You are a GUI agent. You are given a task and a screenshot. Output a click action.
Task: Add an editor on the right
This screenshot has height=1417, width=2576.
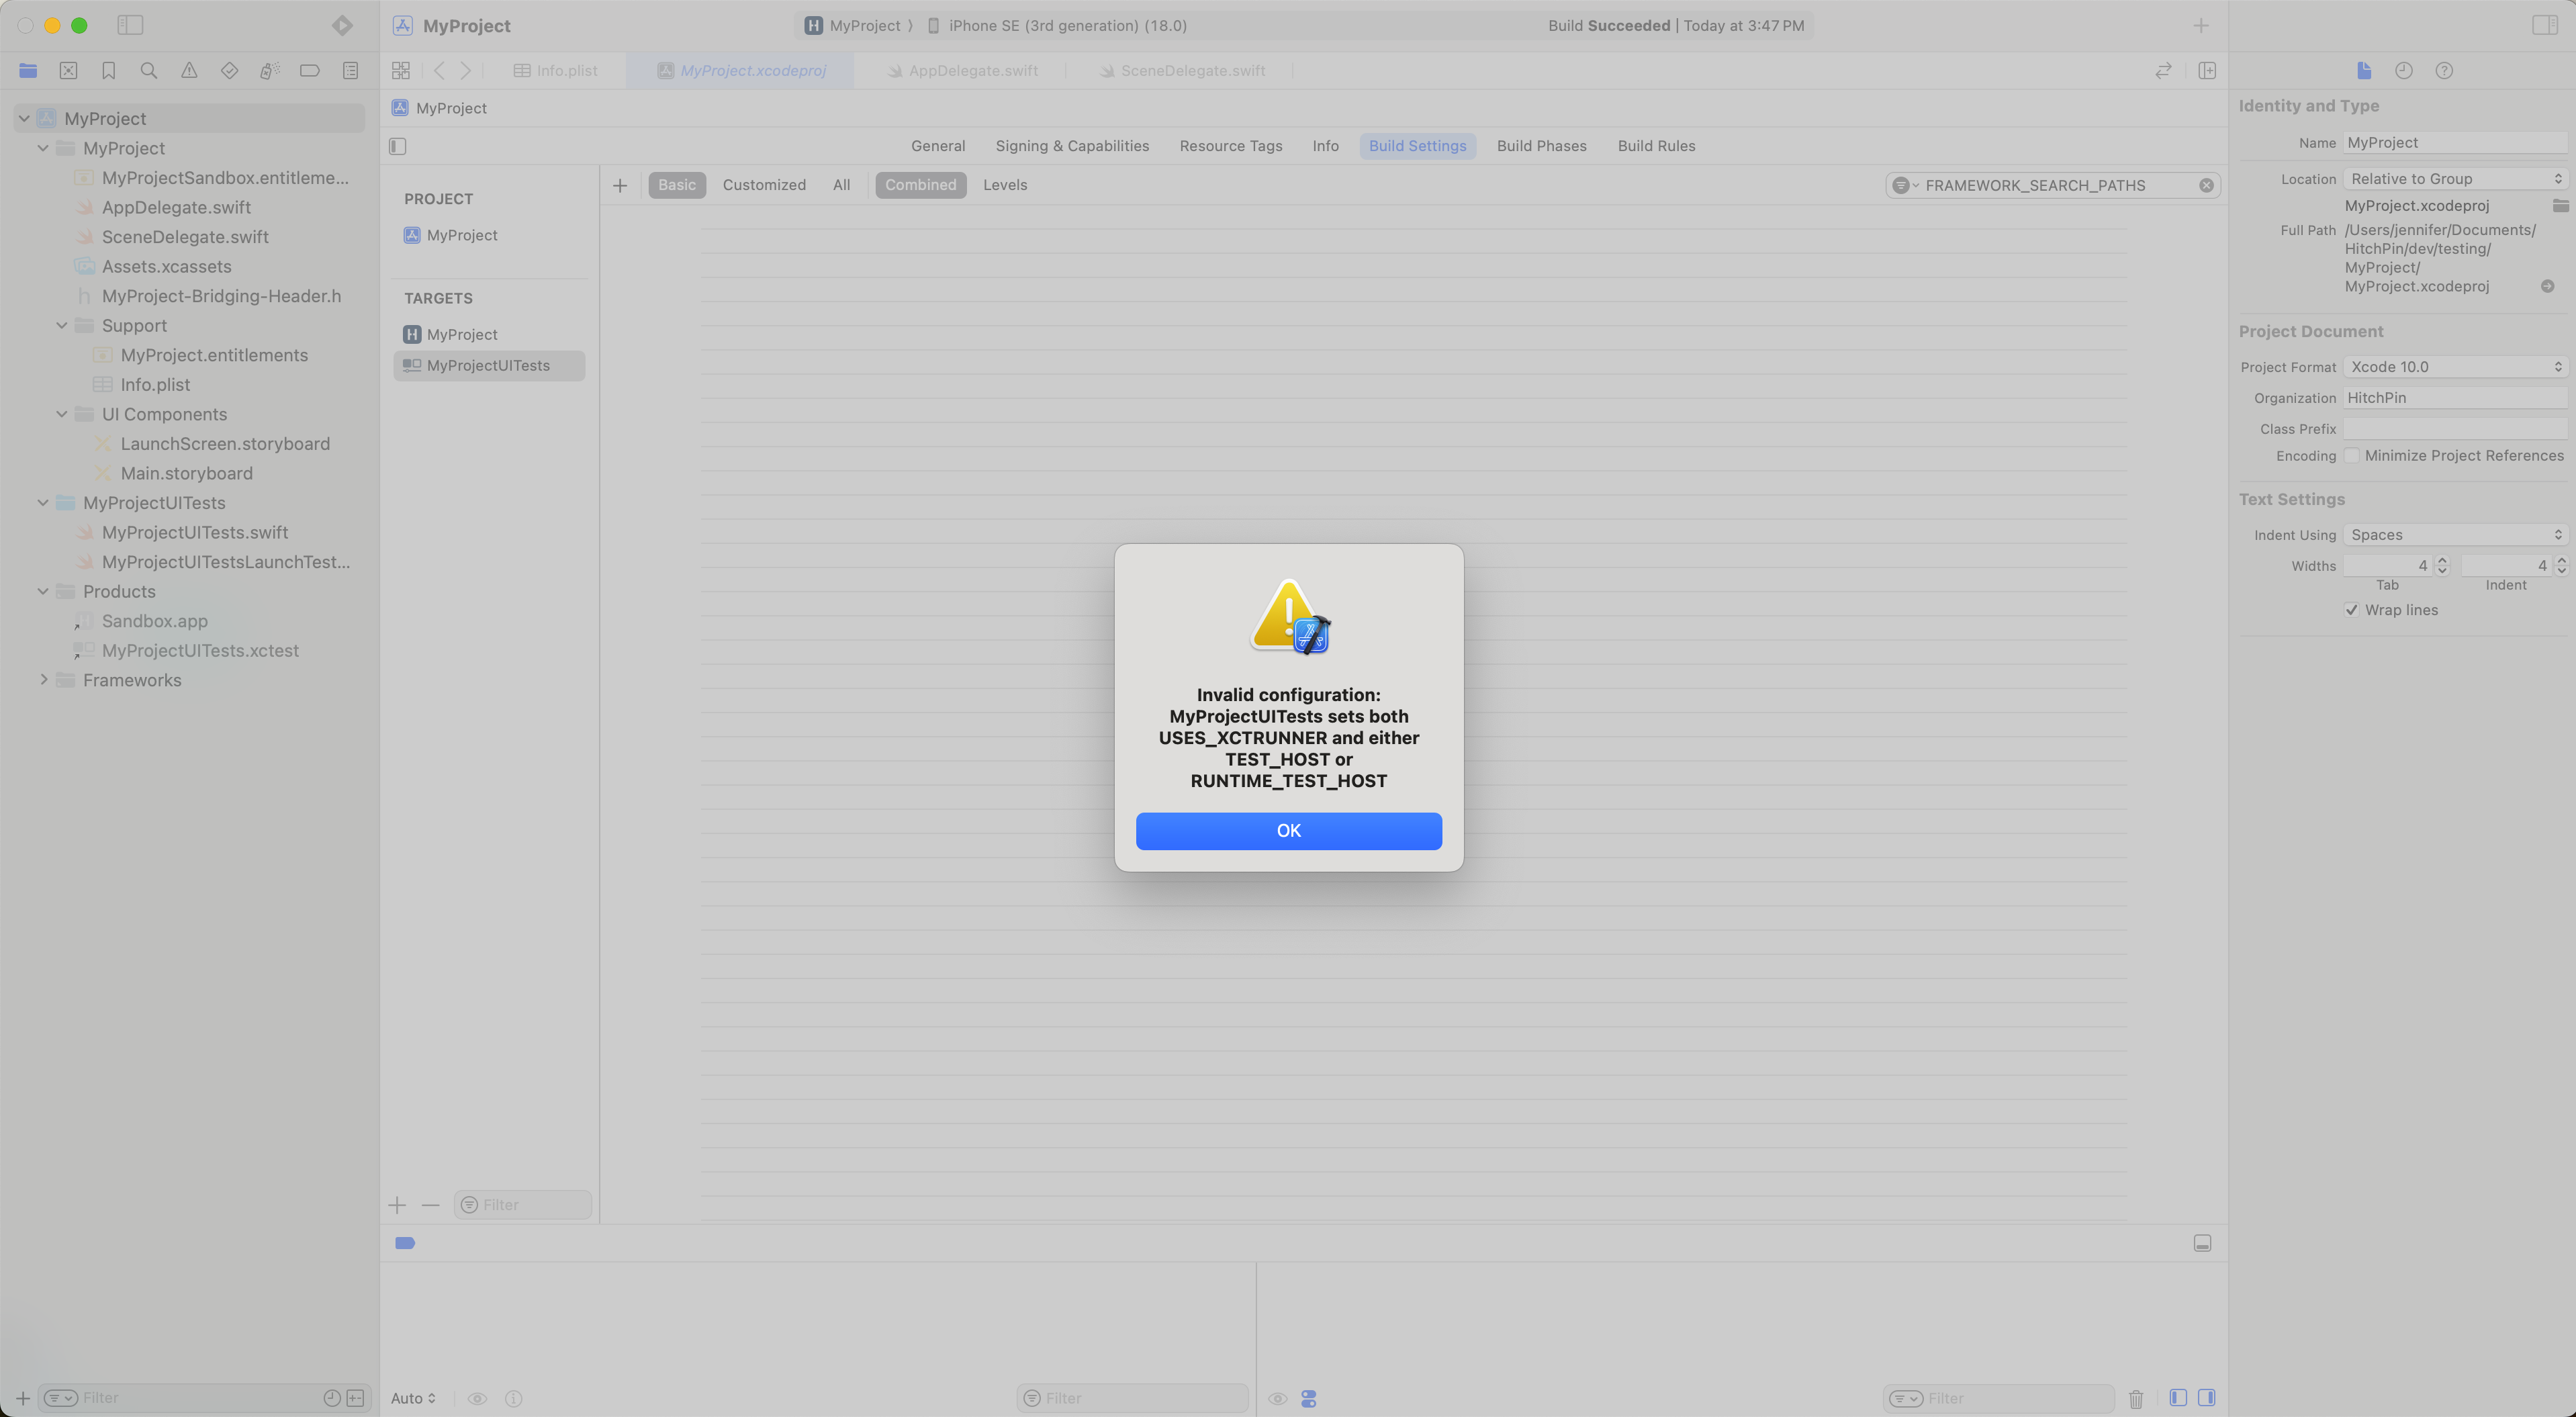pyautogui.click(x=2207, y=70)
